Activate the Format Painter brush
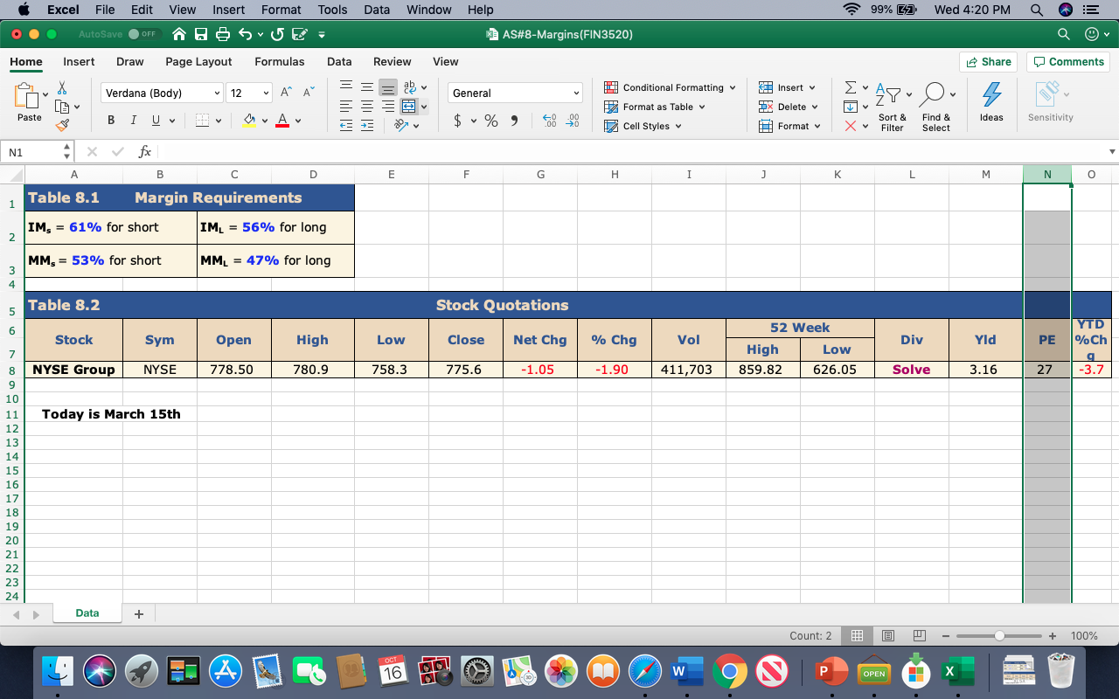 62,126
